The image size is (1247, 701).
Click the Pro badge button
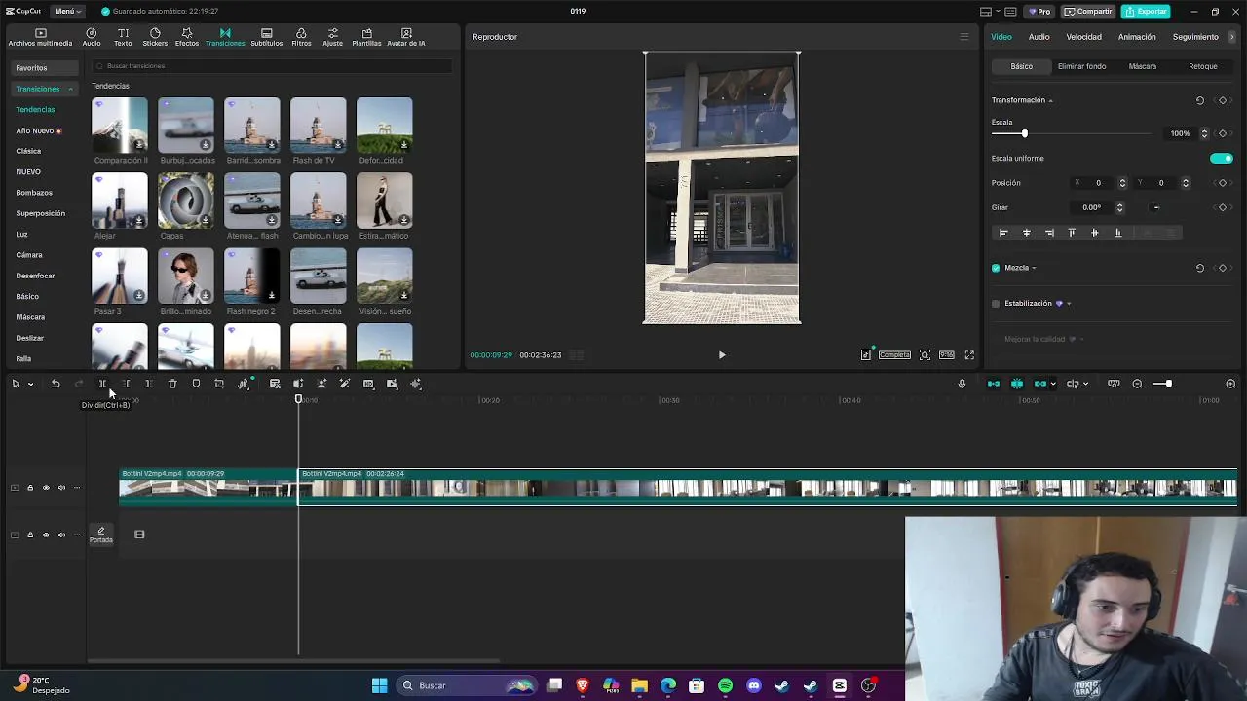coord(1039,12)
